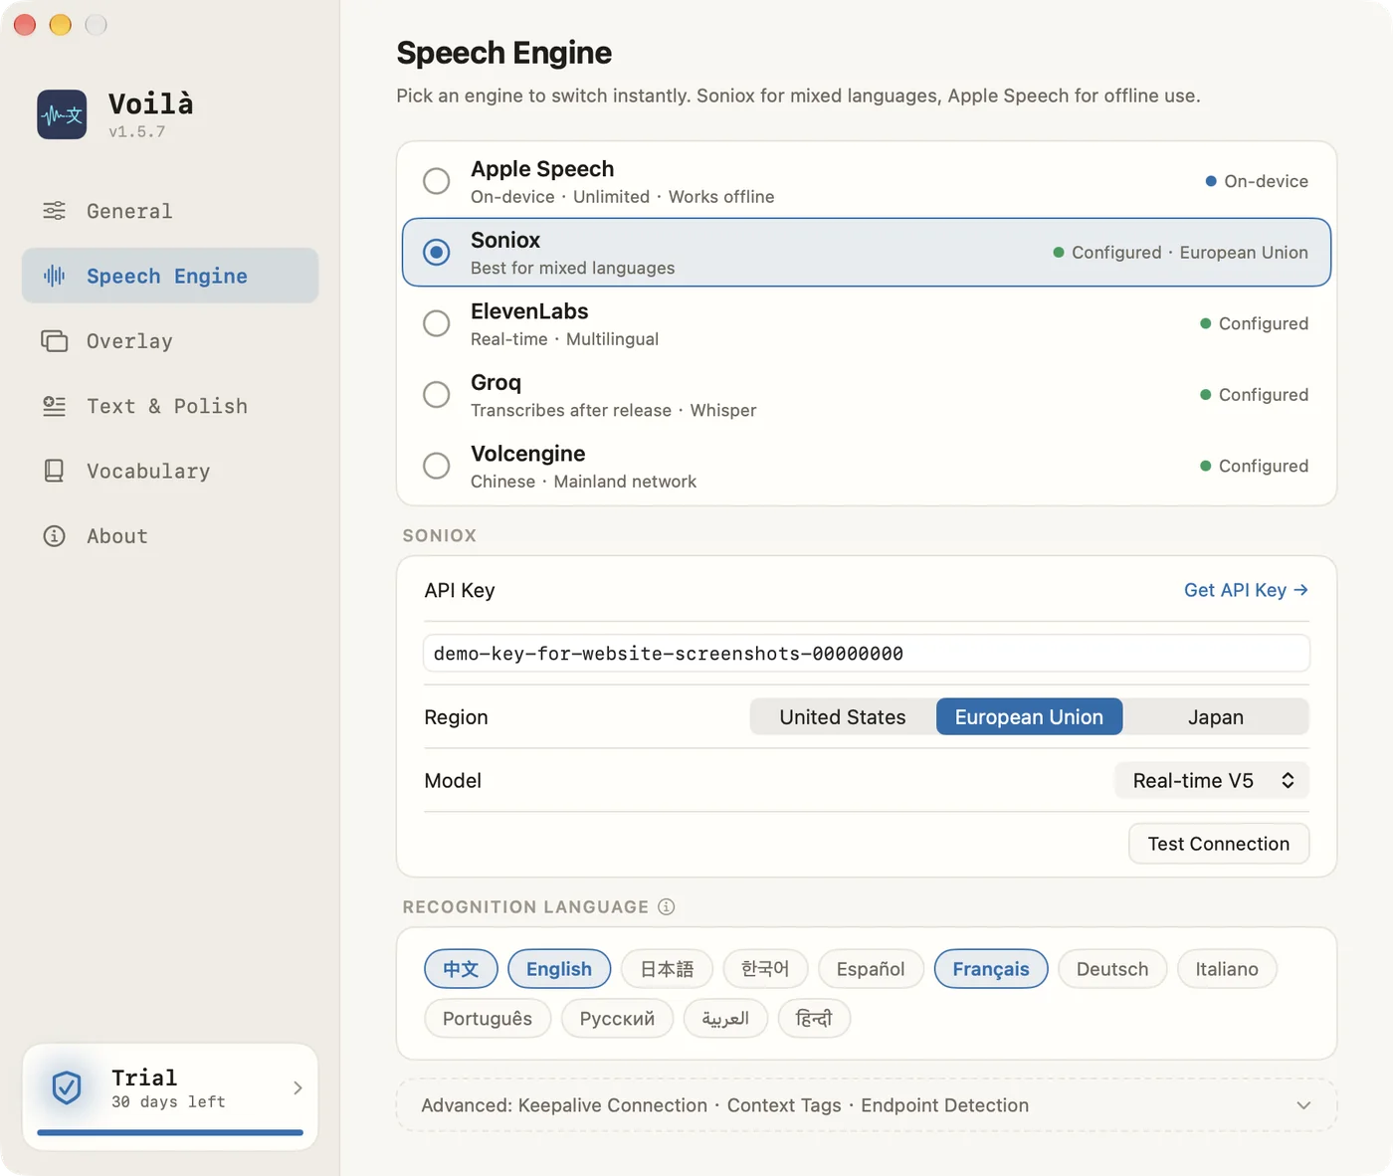
Task: Select the Groq radio button
Action: click(x=436, y=395)
